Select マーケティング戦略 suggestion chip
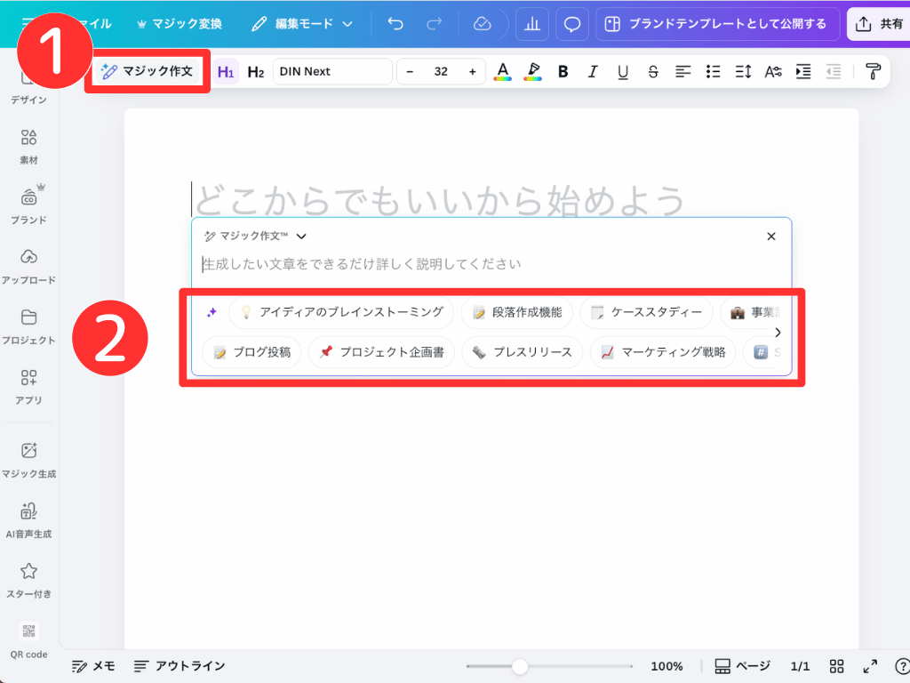 tap(663, 352)
